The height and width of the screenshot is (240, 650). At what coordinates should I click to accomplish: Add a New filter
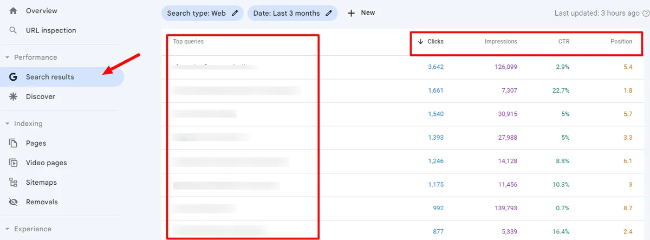361,12
